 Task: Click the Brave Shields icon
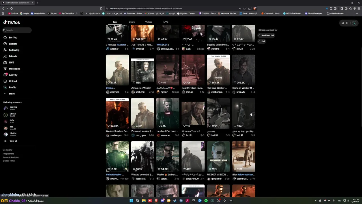(255, 8)
